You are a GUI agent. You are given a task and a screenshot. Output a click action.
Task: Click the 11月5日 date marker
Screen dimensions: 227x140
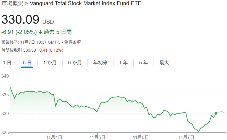click(x=98, y=137)
